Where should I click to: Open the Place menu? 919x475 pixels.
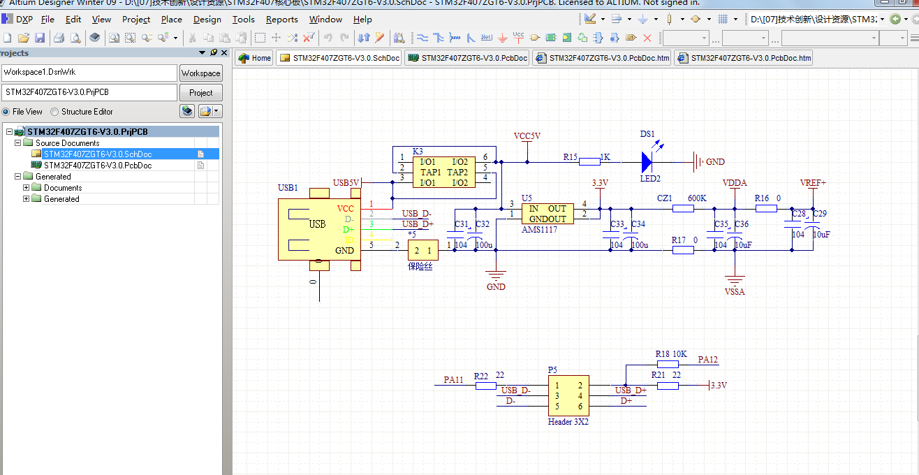(x=171, y=20)
